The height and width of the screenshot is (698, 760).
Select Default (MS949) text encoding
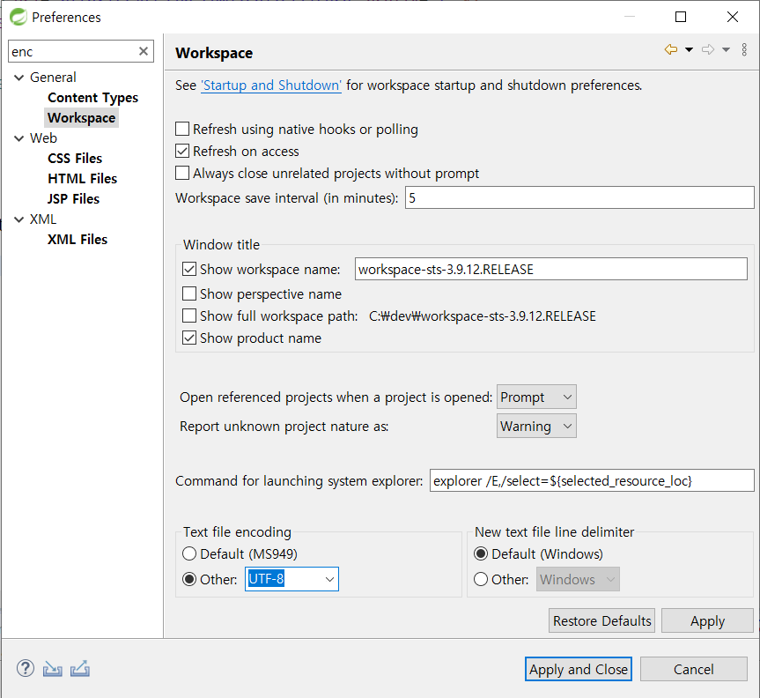[x=189, y=554]
